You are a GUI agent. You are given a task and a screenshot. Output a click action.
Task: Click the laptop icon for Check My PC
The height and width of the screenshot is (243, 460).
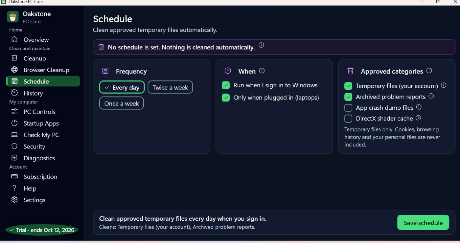point(14,135)
